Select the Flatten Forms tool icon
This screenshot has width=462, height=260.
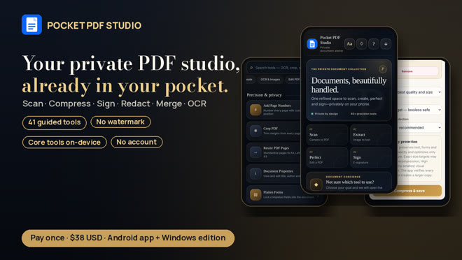255,194
